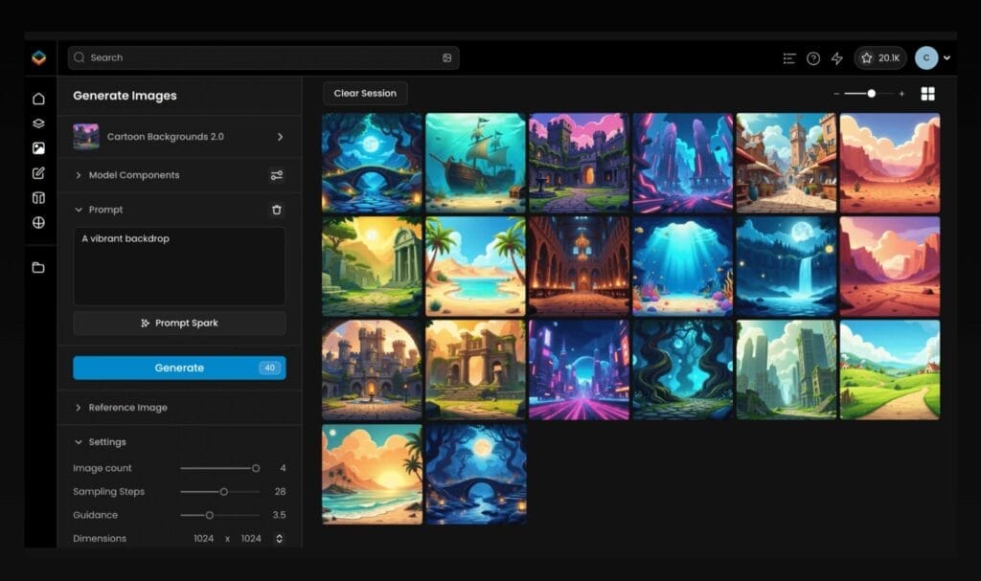
Task: Open the stacked layers icon in sidebar
Action: pos(38,123)
